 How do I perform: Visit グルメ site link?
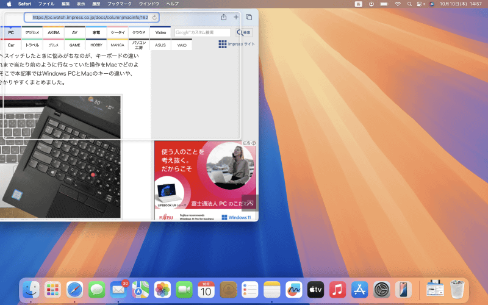coord(54,45)
